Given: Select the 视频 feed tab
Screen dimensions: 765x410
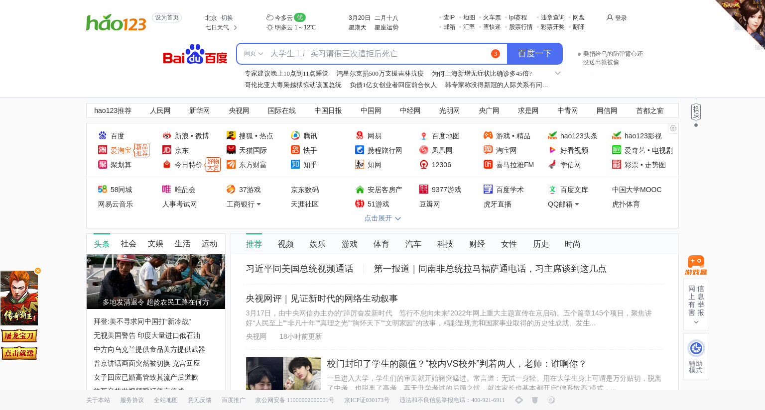Looking at the screenshot, I should pos(286,244).
